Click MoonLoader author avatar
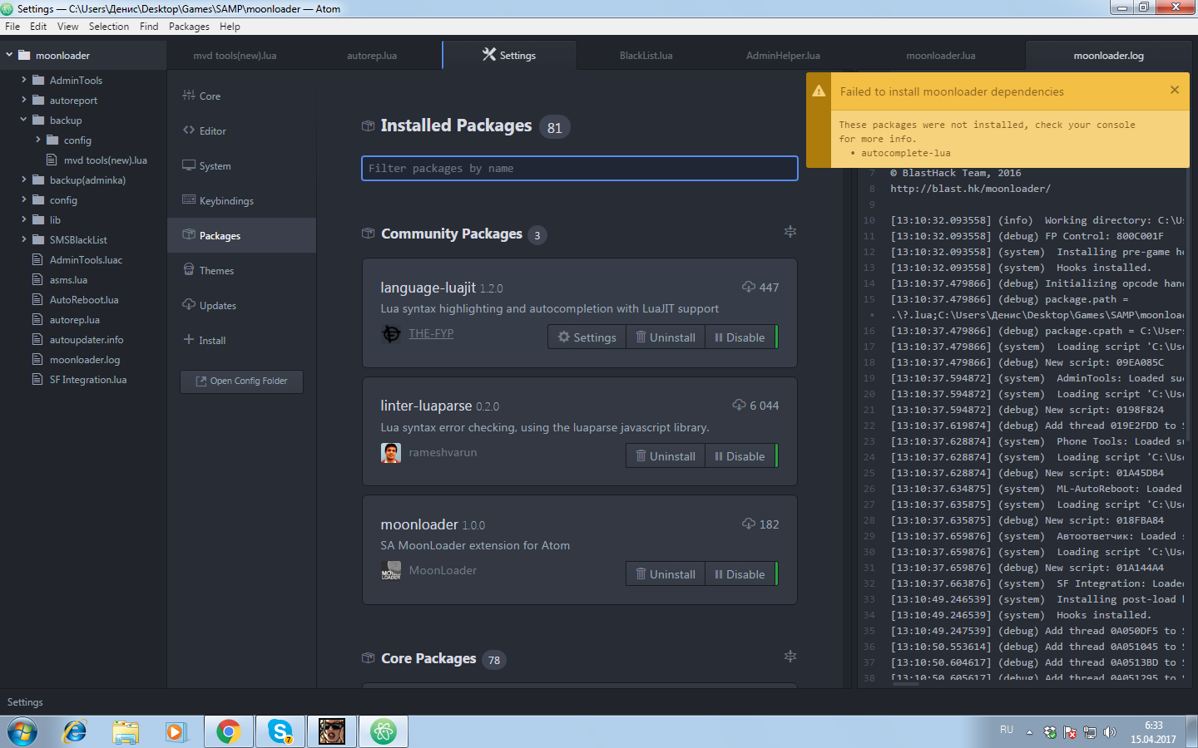1198x748 pixels. coord(391,571)
